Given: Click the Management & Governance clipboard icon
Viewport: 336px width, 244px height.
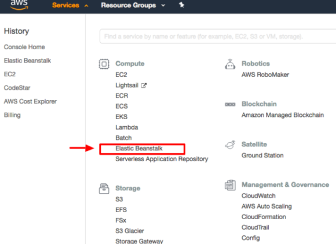Looking at the screenshot, I should tap(230, 185).
